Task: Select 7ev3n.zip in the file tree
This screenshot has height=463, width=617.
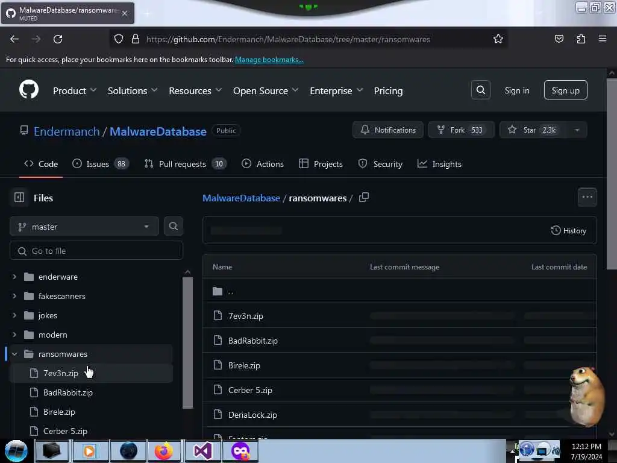Action: coord(91,373)
